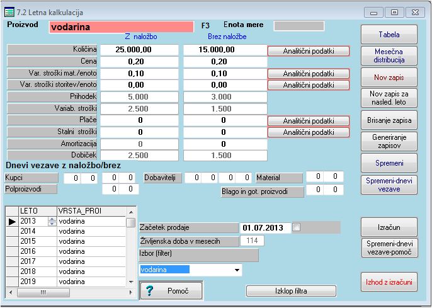The image size is (432, 308).
Task: Open the Tabela view
Action: [x=389, y=35]
